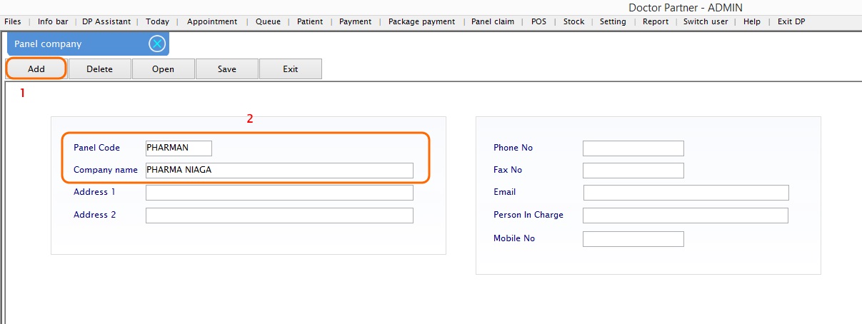Focus the Panel Code field
The width and height of the screenshot is (862, 324).
[179, 148]
